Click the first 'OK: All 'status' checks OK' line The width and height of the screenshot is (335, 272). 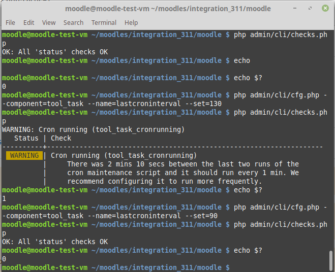[x=55, y=52]
